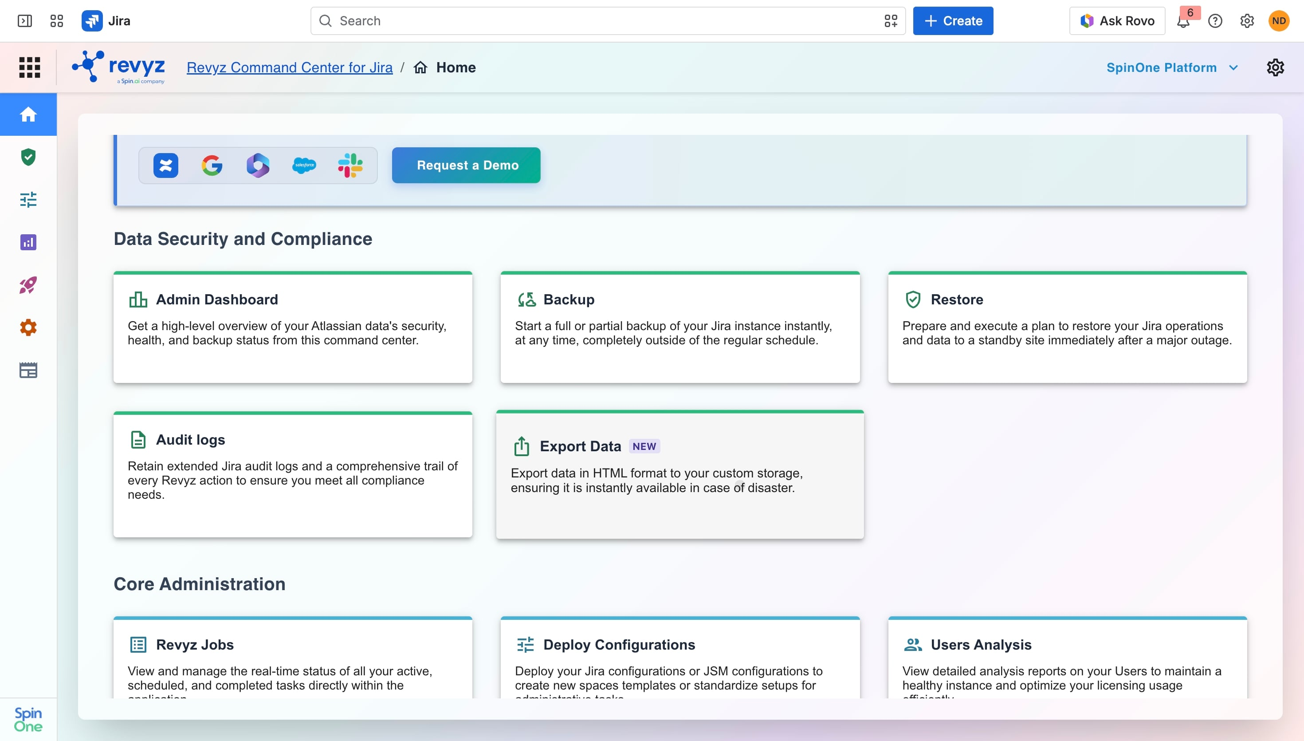Click Request a Demo button
1304x741 pixels.
(466, 166)
